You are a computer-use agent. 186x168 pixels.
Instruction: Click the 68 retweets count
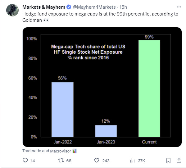69,161
